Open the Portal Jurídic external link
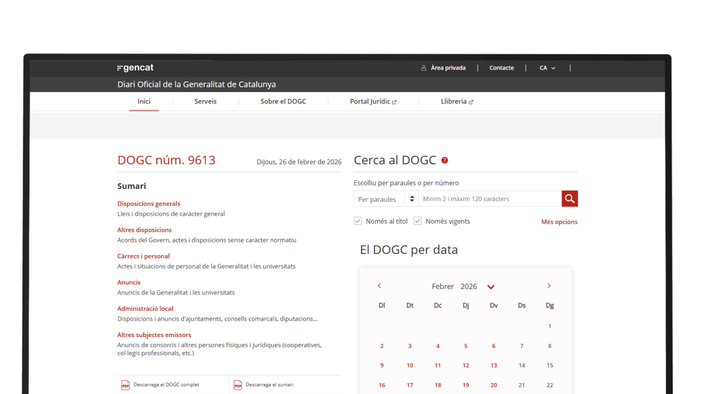Image resolution: width=701 pixels, height=394 pixels. (373, 101)
